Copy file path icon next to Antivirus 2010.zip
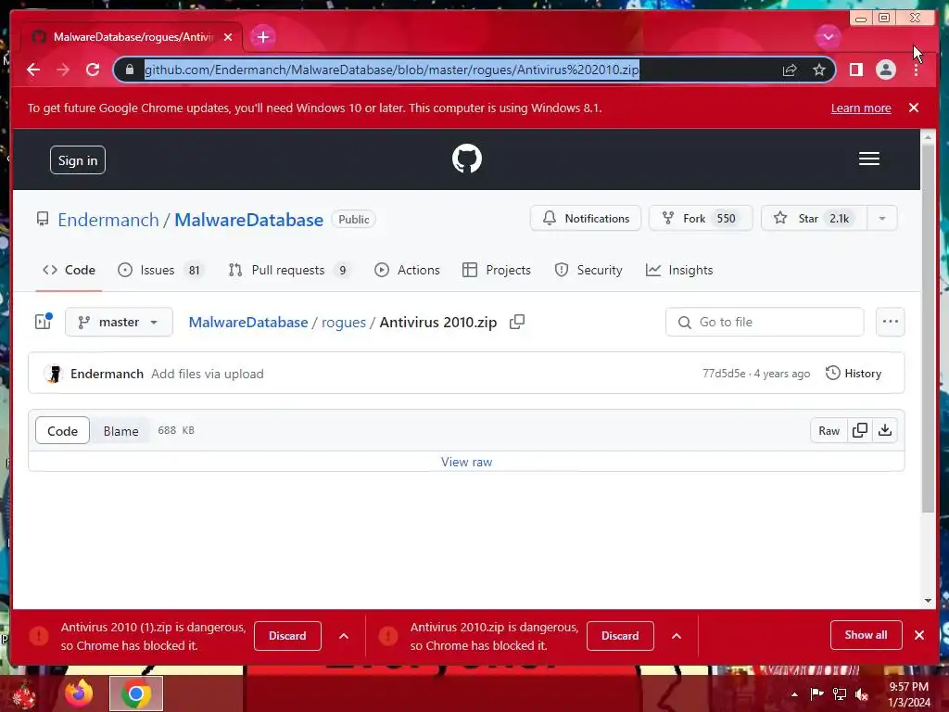 coord(517,322)
